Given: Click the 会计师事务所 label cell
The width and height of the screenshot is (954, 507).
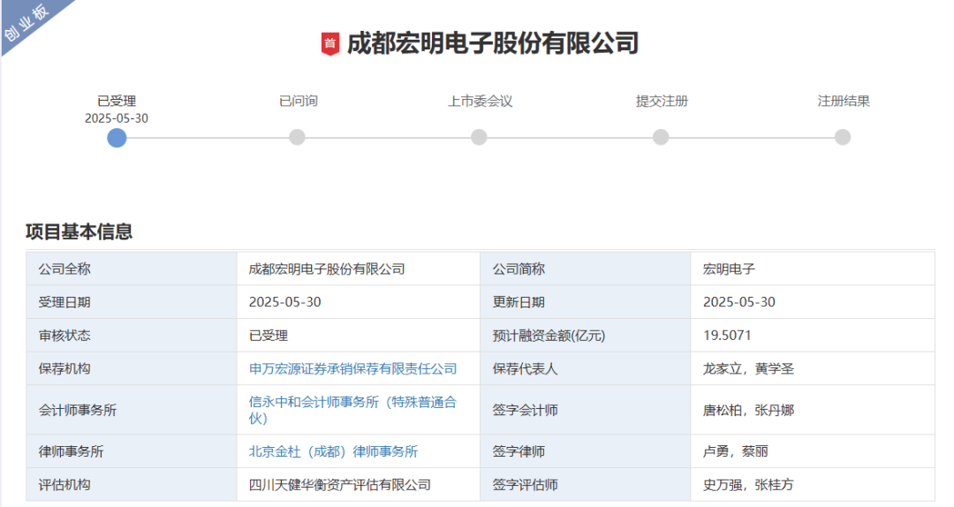Looking at the screenshot, I should (x=132, y=410).
